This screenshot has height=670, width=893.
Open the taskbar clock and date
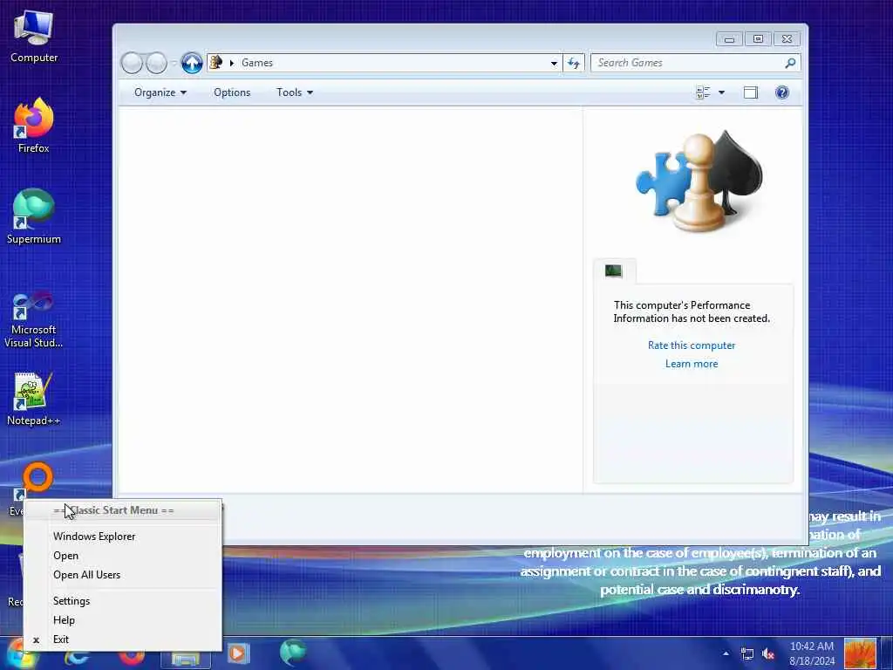pos(812,653)
